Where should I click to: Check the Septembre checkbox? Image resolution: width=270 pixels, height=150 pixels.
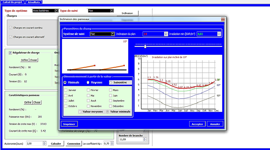tap(111, 100)
